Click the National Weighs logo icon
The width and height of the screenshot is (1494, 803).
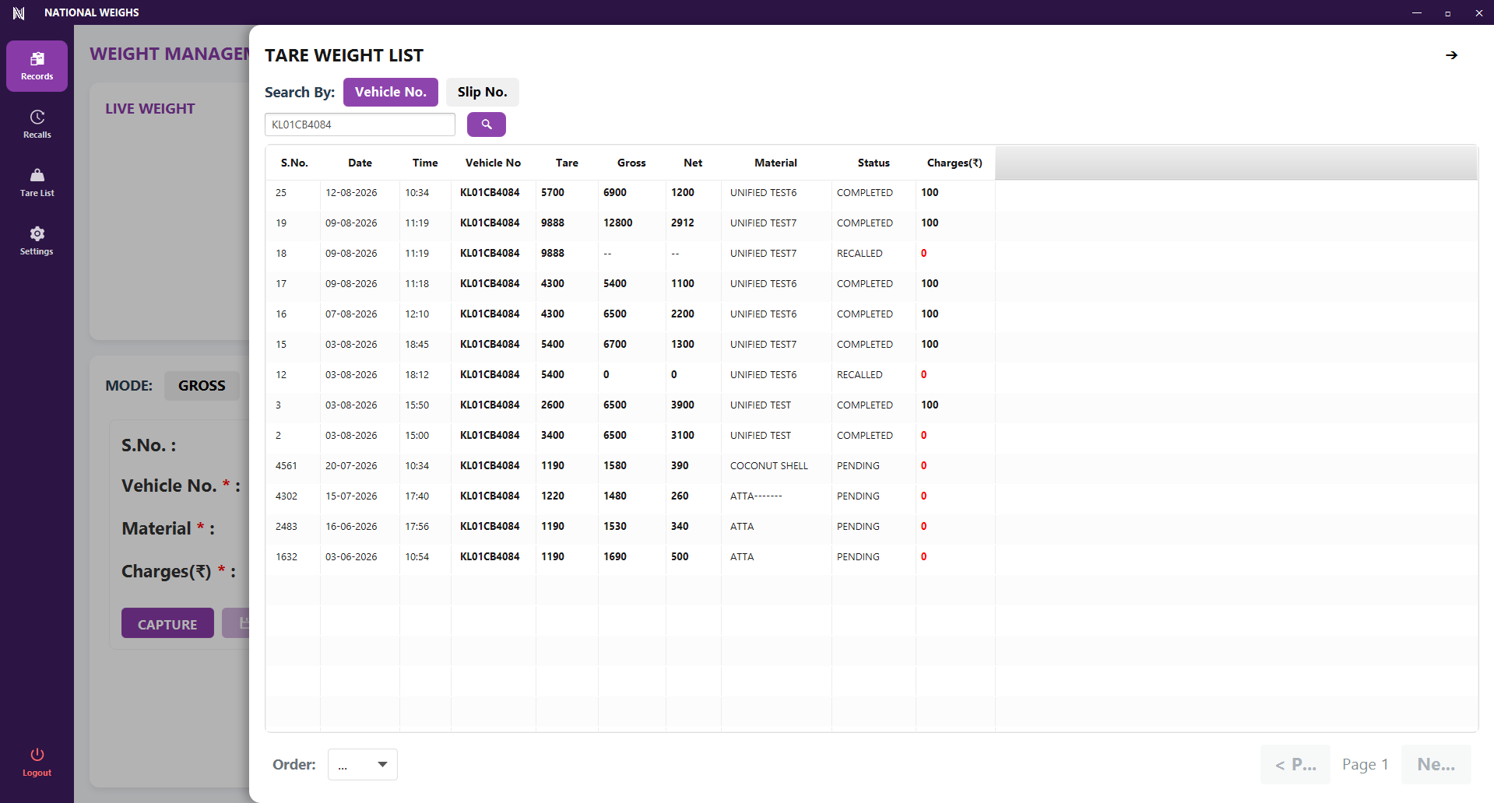(x=19, y=12)
